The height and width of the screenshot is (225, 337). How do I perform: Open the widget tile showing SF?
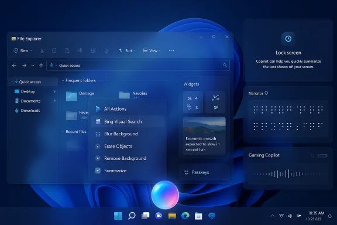pyautogui.click(x=215, y=102)
